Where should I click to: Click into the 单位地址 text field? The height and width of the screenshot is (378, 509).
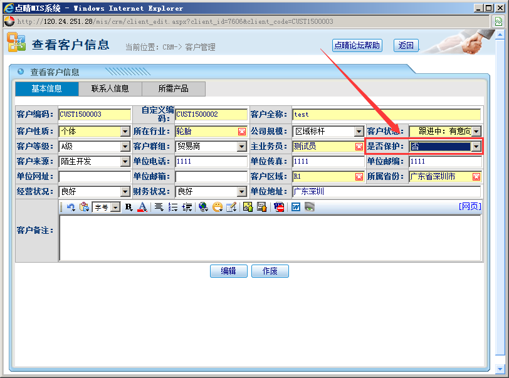[x=386, y=192]
